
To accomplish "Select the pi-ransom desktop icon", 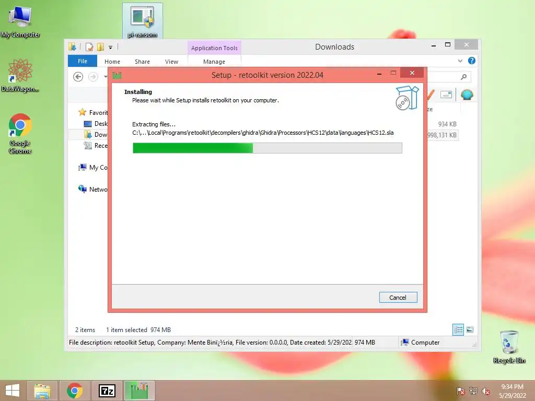I will (142, 21).
